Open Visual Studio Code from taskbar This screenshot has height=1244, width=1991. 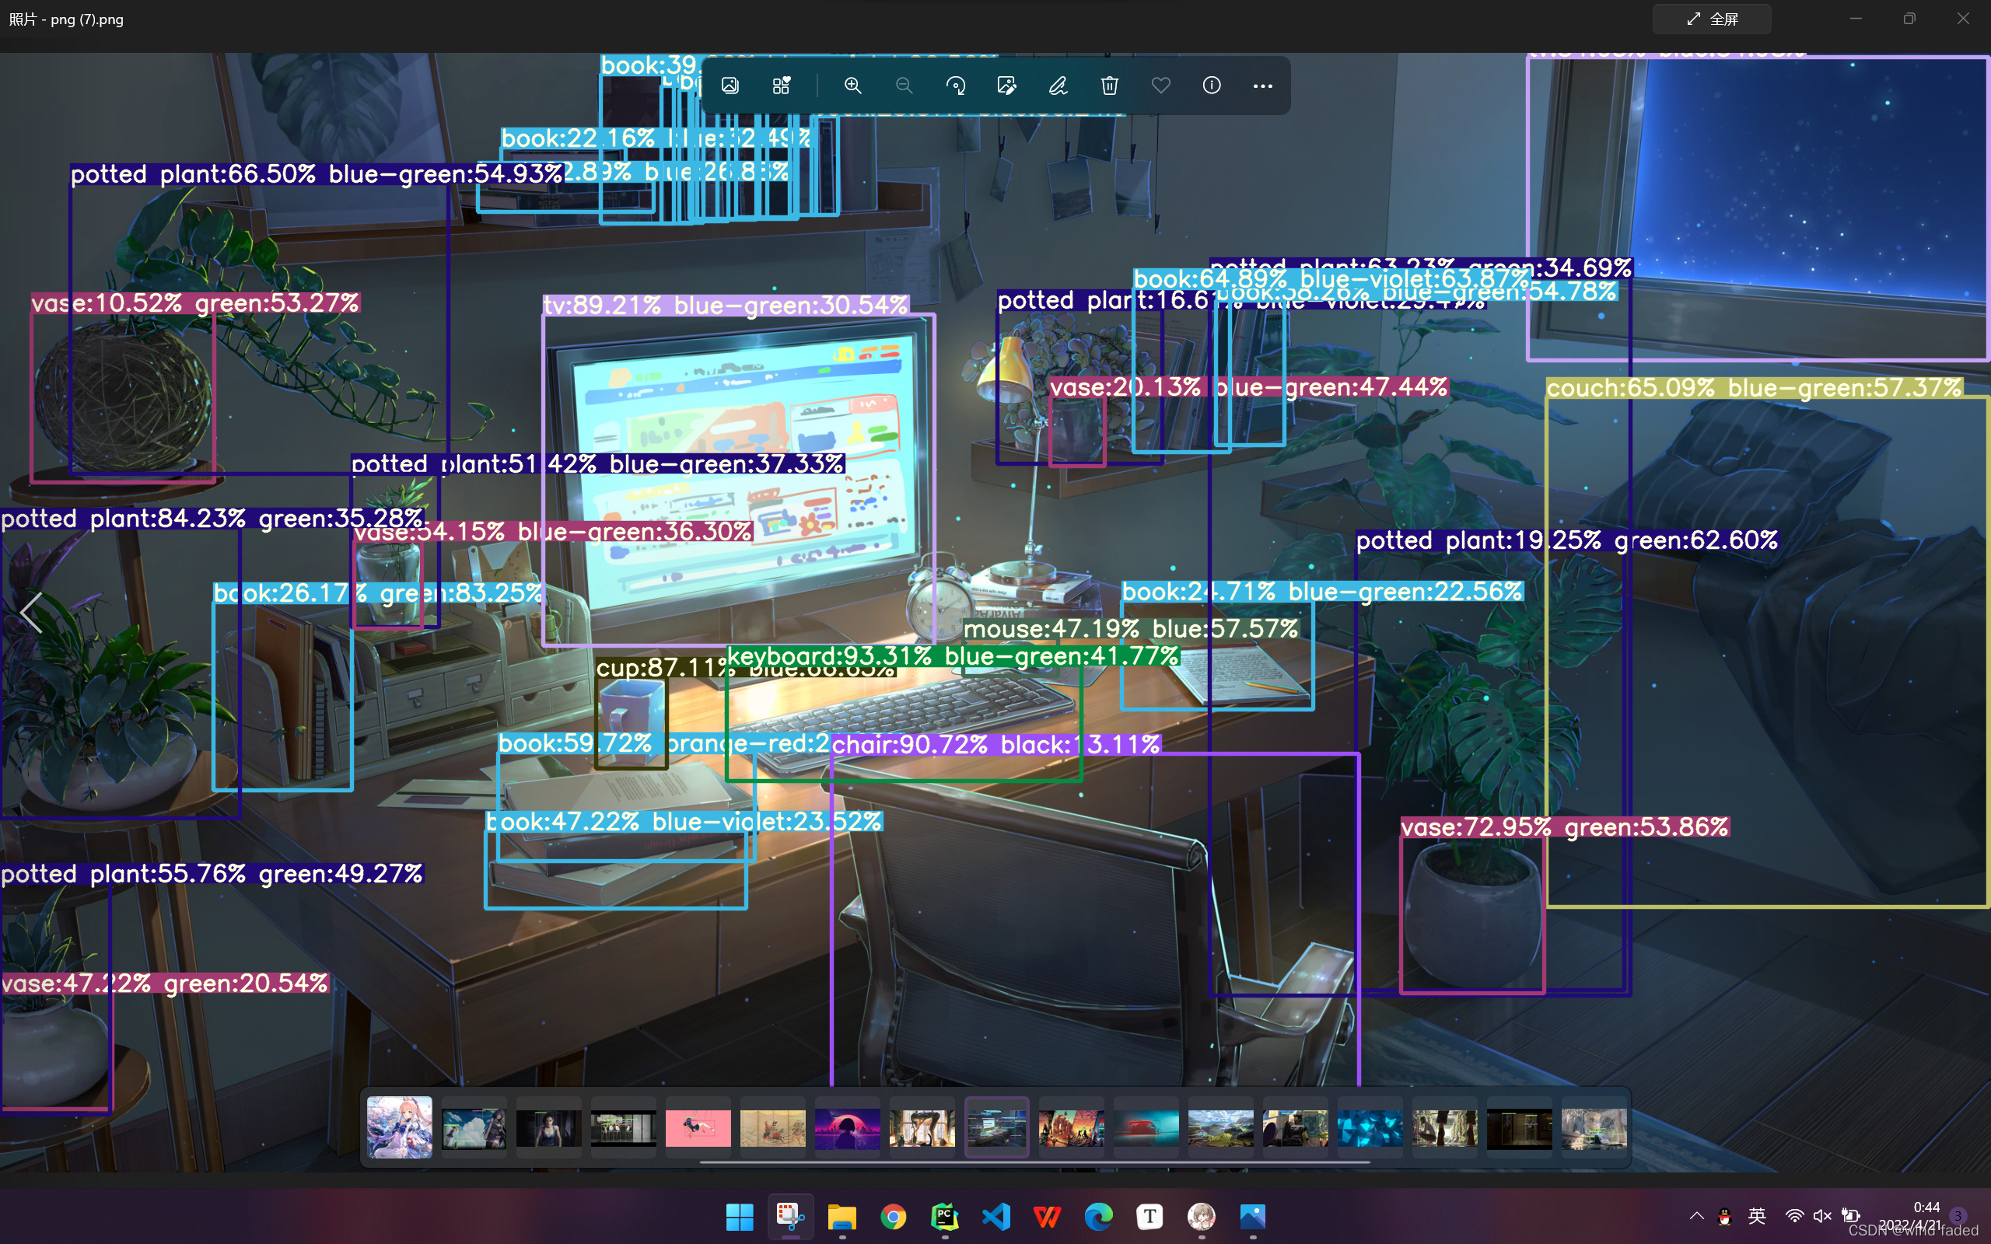point(995,1216)
